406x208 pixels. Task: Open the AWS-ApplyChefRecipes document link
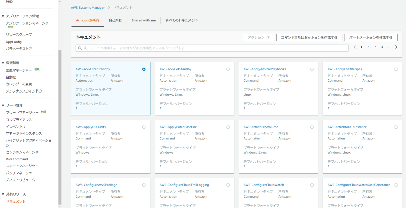(x=344, y=69)
